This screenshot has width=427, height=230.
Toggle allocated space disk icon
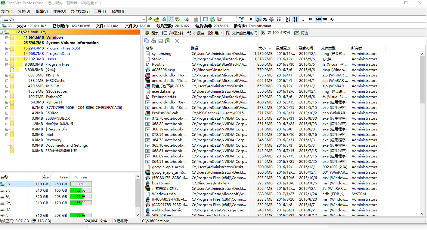coord(258,19)
